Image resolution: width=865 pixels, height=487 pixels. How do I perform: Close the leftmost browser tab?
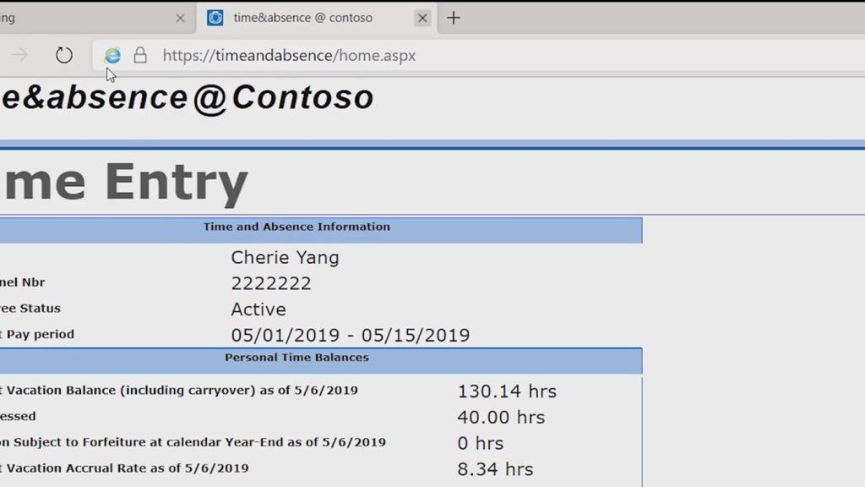(x=180, y=17)
